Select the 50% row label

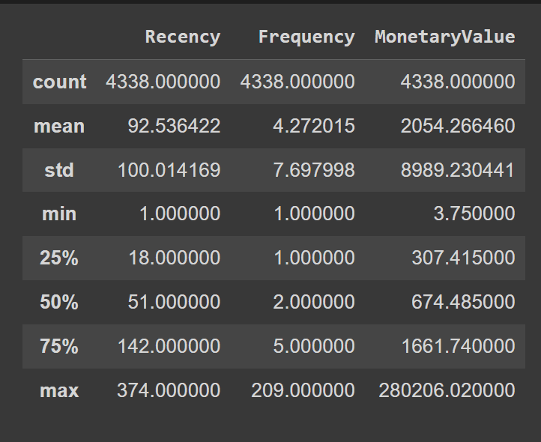(x=59, y=302)
